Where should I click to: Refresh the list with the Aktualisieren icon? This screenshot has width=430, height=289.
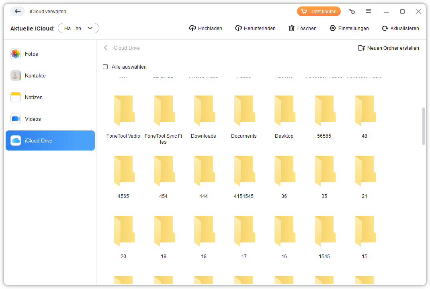pos(385,28)
